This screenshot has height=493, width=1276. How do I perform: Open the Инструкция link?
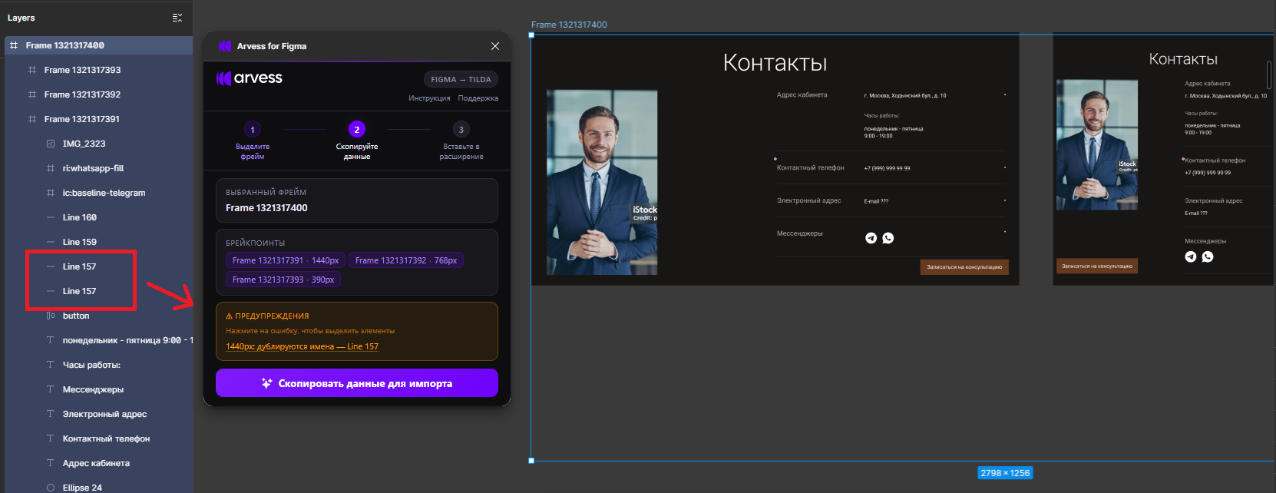429,98
